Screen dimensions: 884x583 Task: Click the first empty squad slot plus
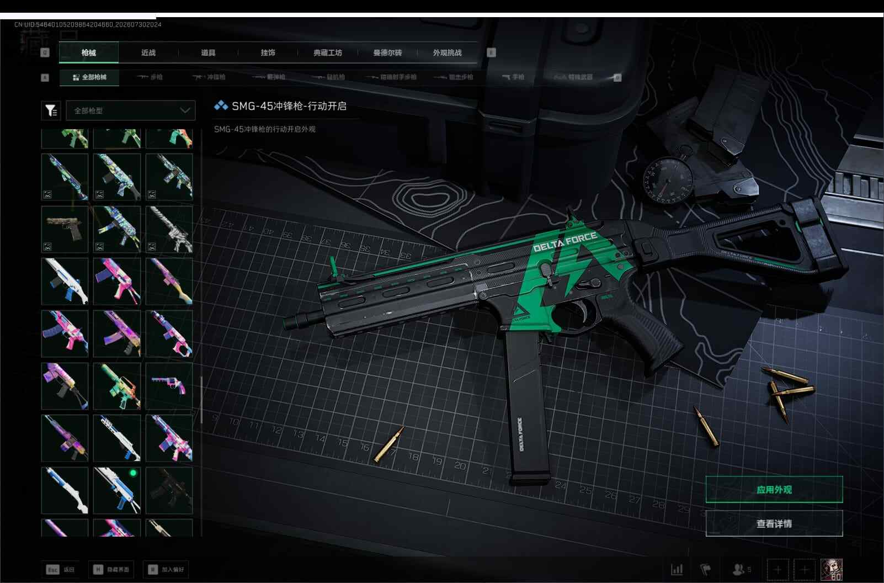coord(778,569)
